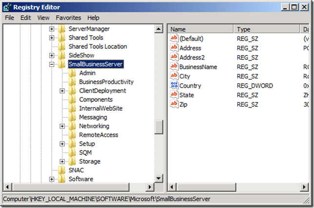Click the values pane scroll left arrow
314x208 pixels.
(172, 187)
